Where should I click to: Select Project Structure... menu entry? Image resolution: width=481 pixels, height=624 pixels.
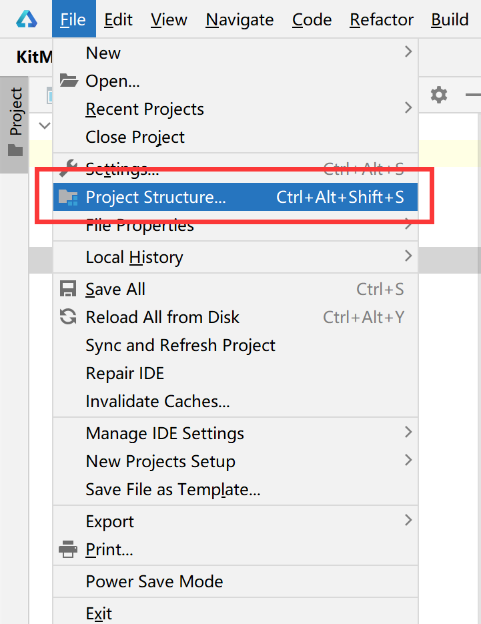tap(235, 197)
